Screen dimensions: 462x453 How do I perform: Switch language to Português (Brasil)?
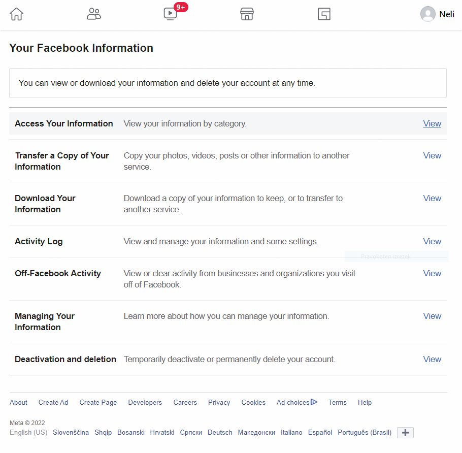(x=365, y=432)
